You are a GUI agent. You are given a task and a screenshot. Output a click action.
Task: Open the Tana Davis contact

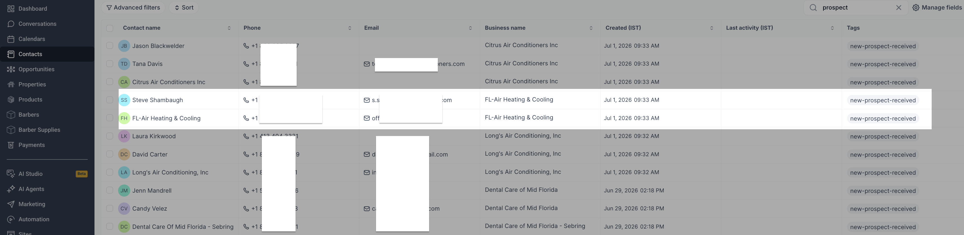tap(147, 64)
